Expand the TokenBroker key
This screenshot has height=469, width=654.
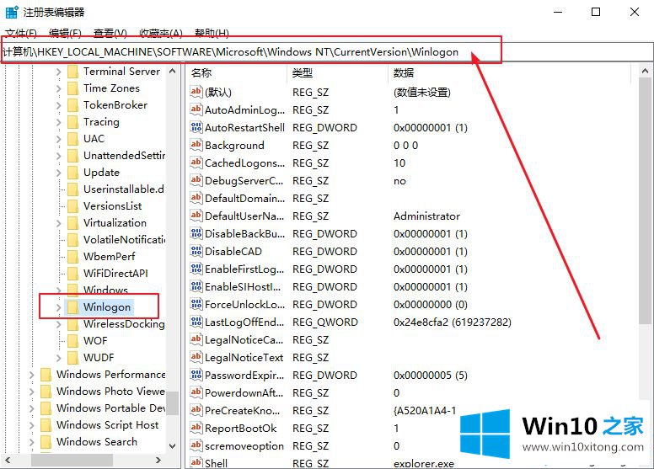pyautogui.click(x=58, y=105)
